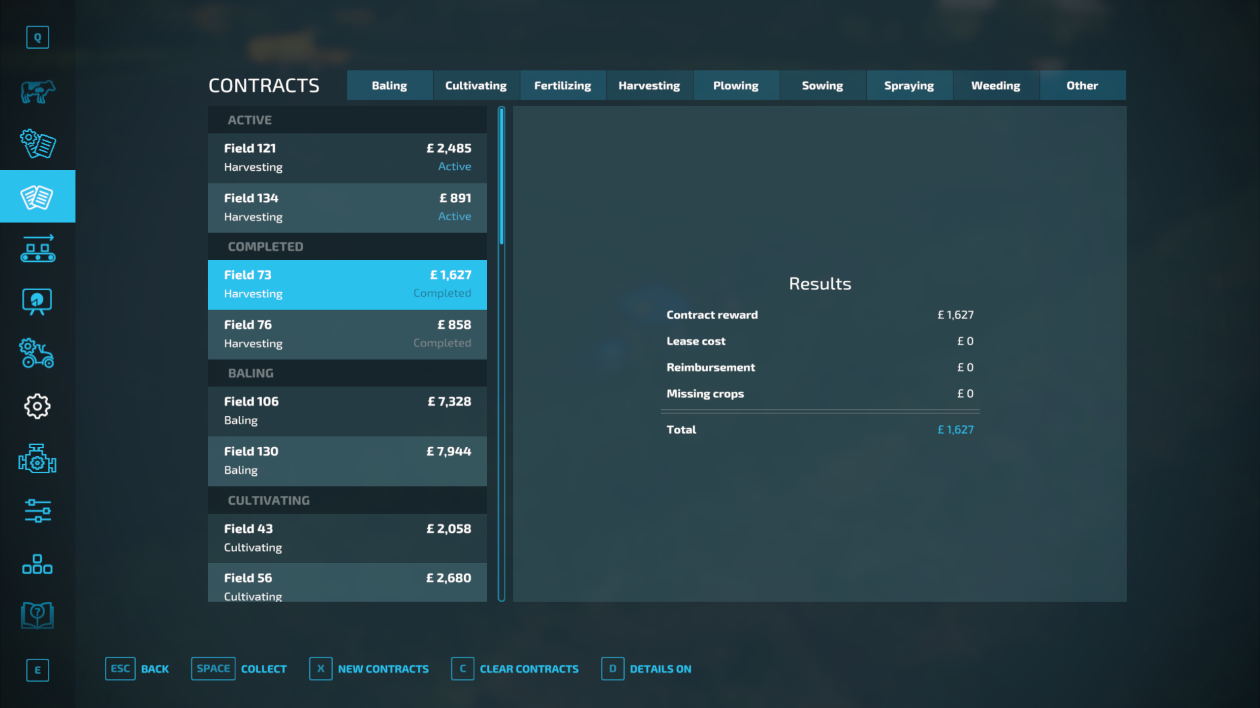
Task: Select active Field 121 Harvesting contract
Action: click(347, 157)
